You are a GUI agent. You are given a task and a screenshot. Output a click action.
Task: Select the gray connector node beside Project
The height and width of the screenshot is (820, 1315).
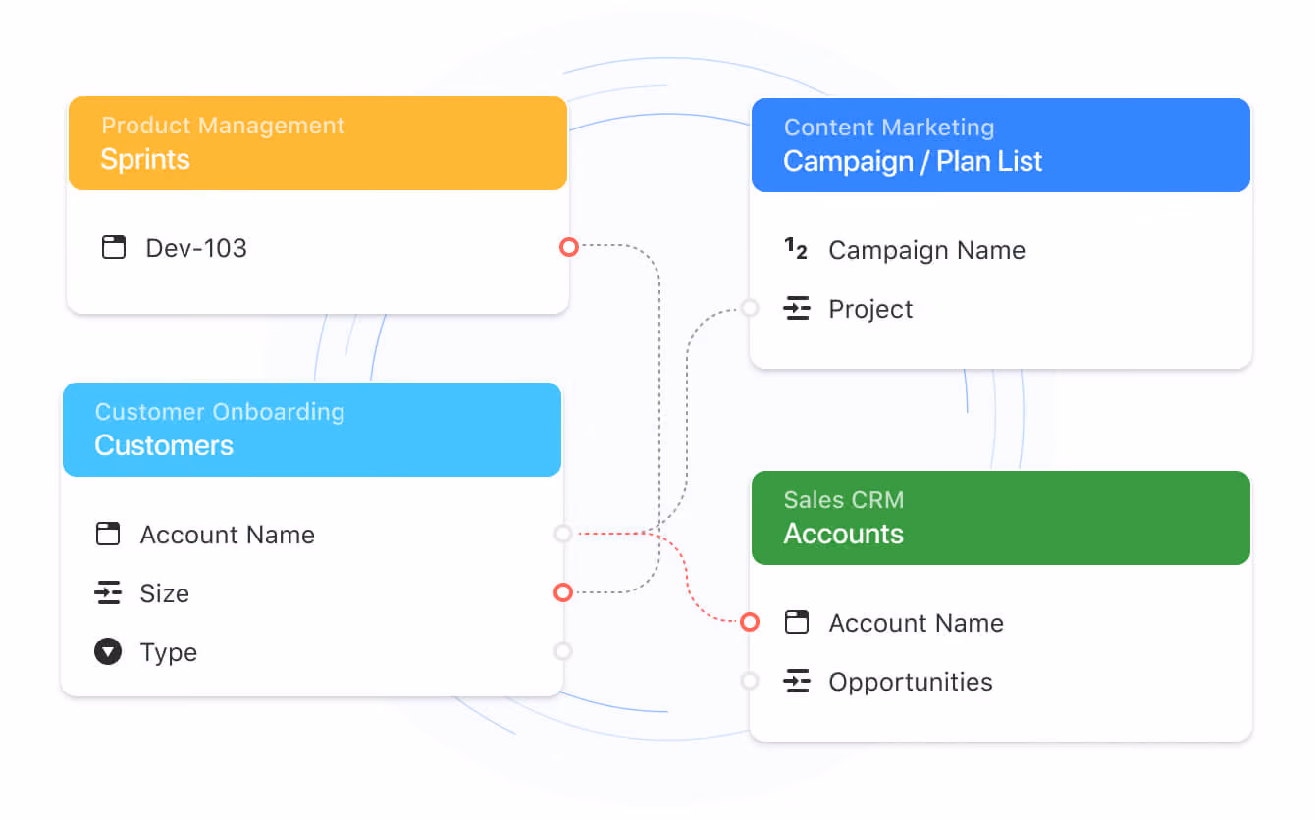tap(750, 308)
